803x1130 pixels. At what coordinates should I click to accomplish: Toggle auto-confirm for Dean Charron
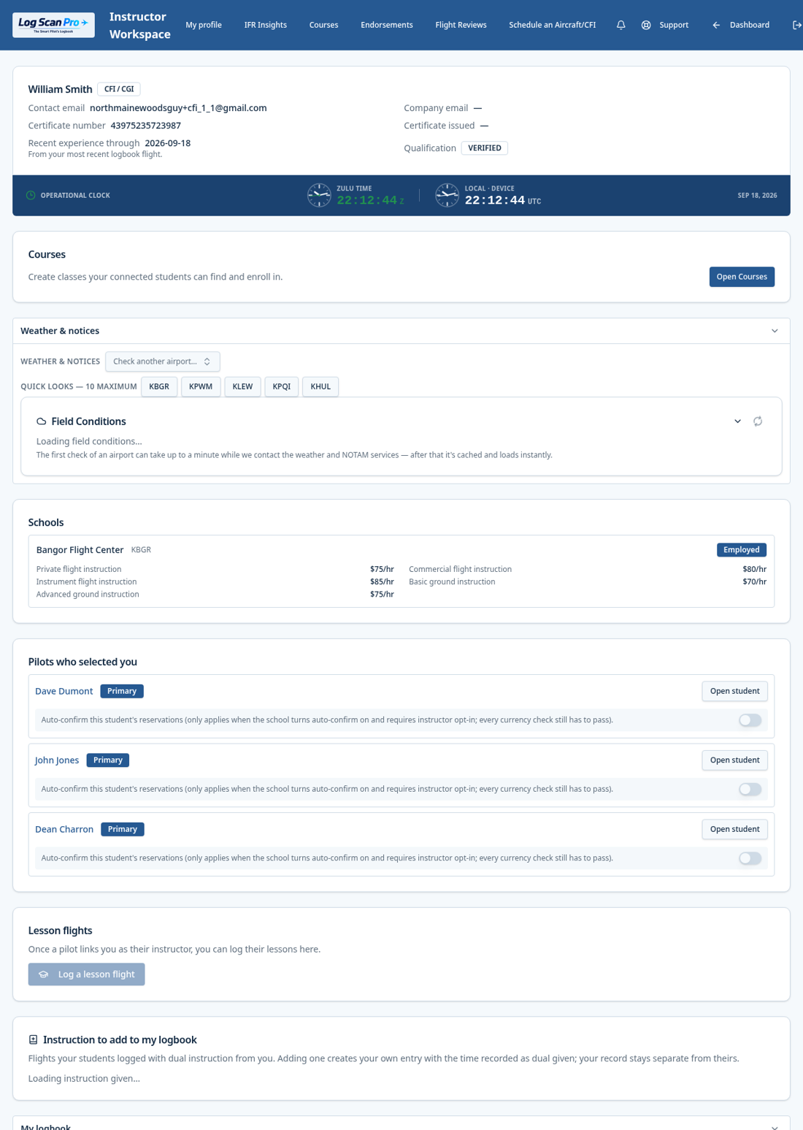(750, 858)
